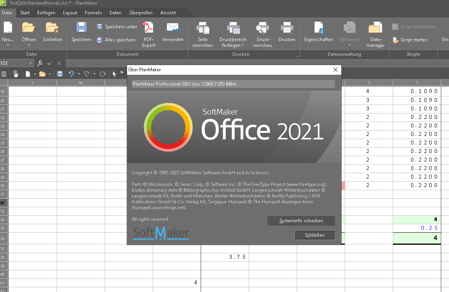Click the hamburger menu icon in quick toolbar

(x=4, y=74)
